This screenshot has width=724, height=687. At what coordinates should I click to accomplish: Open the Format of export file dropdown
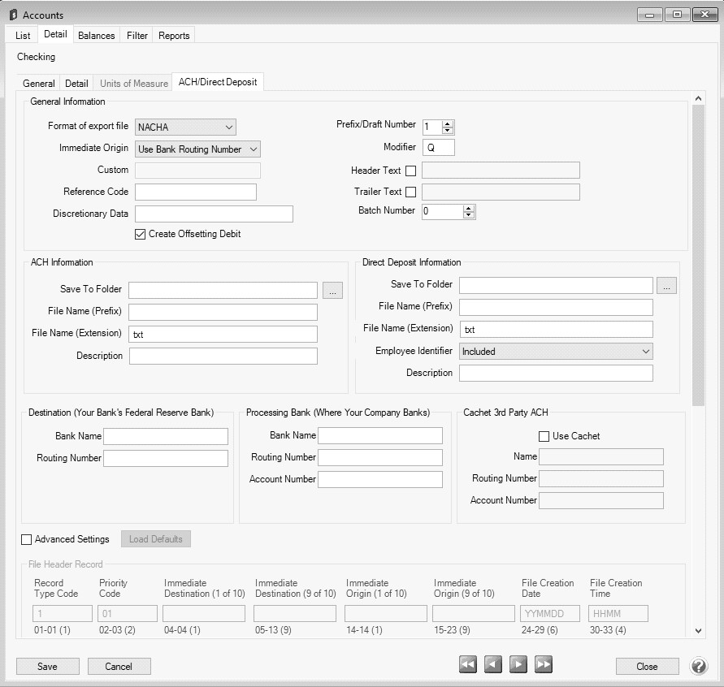point(185,127)
